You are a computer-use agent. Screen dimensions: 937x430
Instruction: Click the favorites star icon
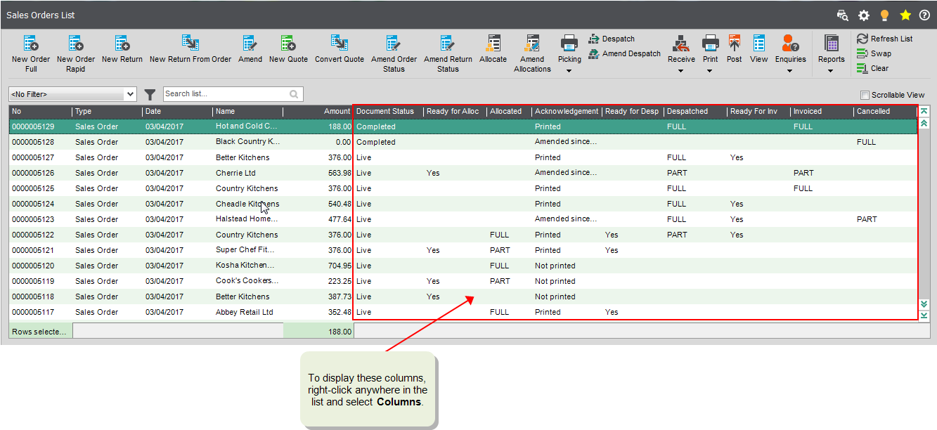[905, 14]
